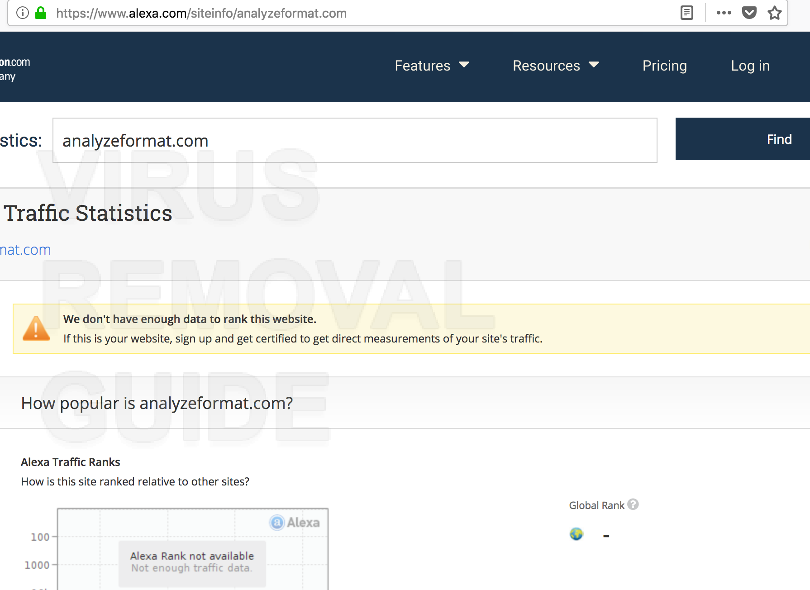Click the green secure connection padlock
The height and width of the screenshot is (590, 810).
[41, 13]
